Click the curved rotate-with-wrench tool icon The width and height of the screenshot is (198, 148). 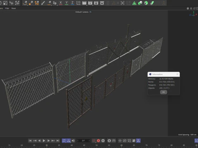[25, 3]
